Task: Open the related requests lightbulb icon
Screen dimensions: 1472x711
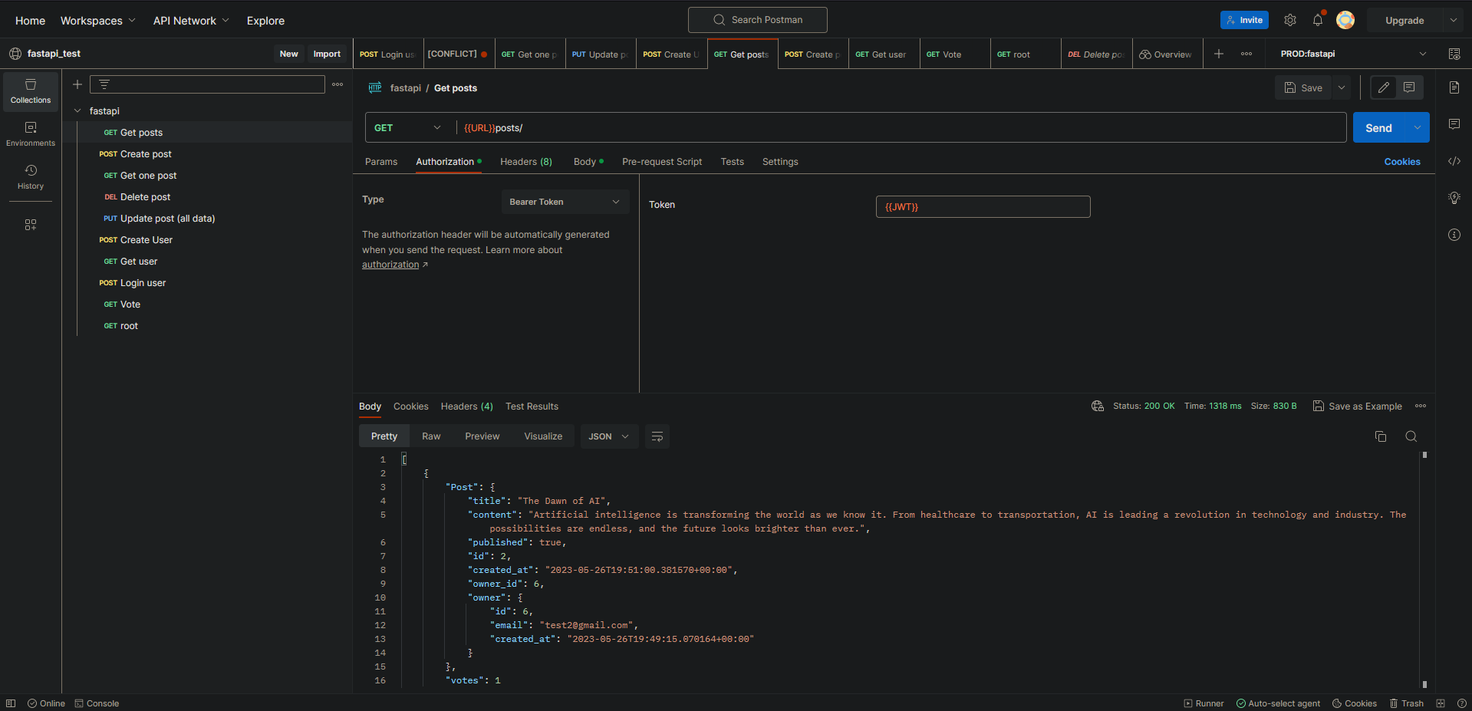Action: 1454,198
